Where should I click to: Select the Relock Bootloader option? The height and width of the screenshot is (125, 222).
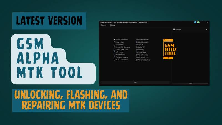click(x=137, y=42)
